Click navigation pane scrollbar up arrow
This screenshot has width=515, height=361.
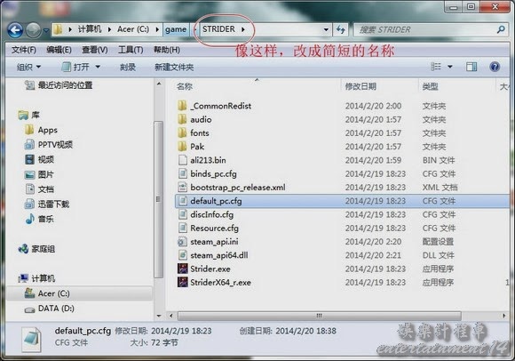click(159, 84)
